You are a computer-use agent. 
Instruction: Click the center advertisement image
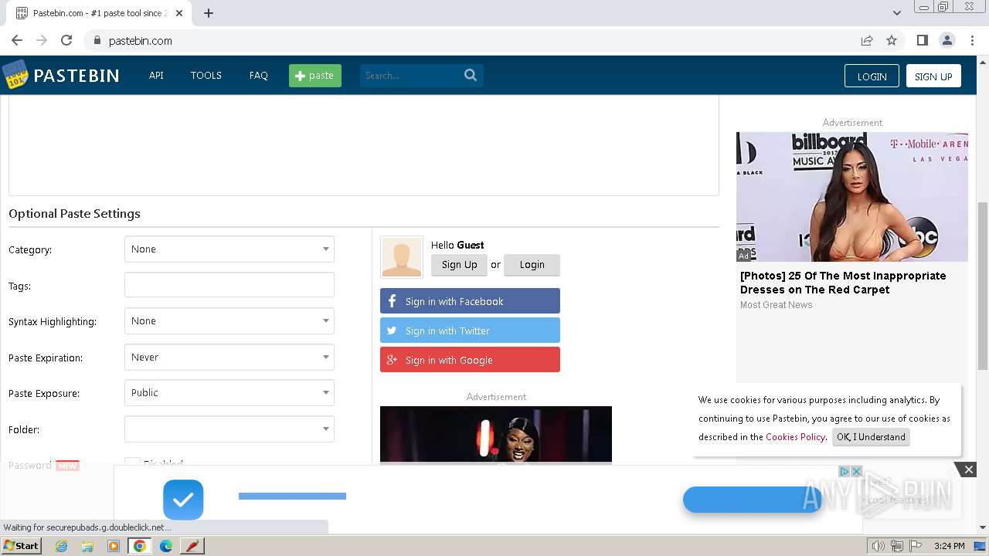(496, 435)
